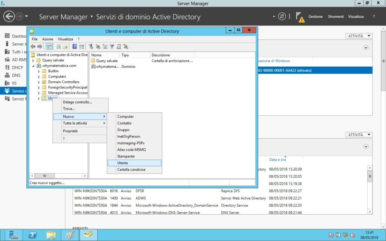
Task: Click the create new organizational unit toolbar icon
Action: 105,46
